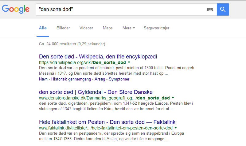Screen dimensions: 246x146
Task: Click the Google logo
Action: tap(16, 9)
